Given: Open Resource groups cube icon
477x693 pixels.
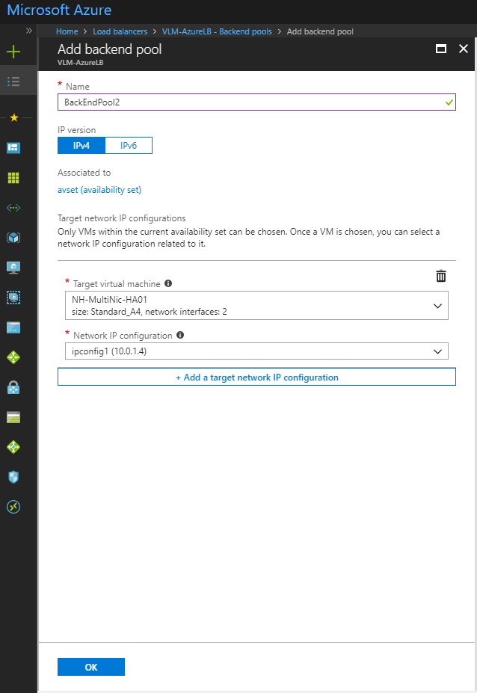Looking at the screenshot, I should coord(13,238).
